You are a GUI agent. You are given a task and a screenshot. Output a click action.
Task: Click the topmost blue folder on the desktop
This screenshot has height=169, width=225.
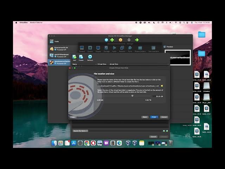(x=201, y=35)
